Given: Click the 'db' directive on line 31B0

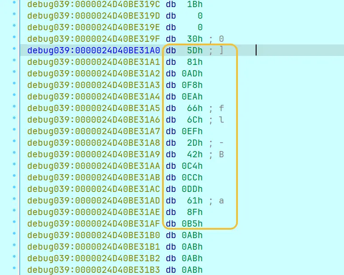Looking at the screenshot, I should tap(171, 235).
